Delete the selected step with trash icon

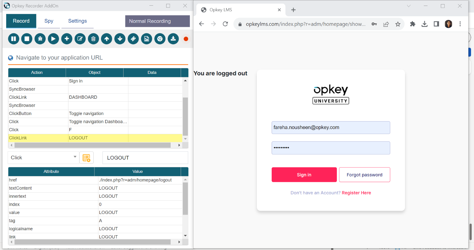pos(93,39)
